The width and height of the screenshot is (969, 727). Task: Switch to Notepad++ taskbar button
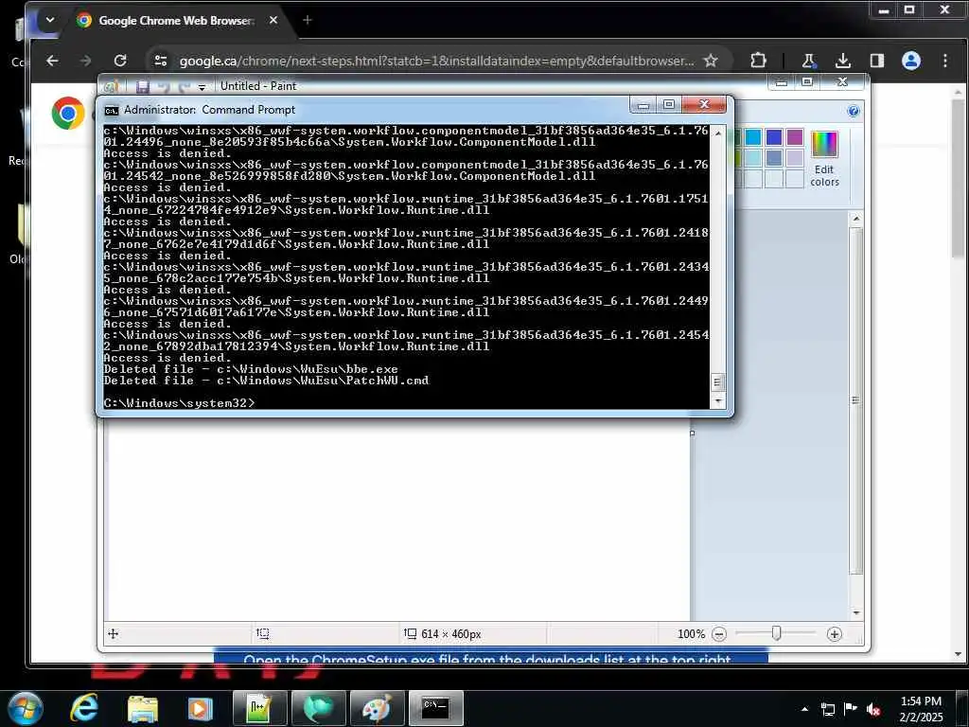point(259,708)
